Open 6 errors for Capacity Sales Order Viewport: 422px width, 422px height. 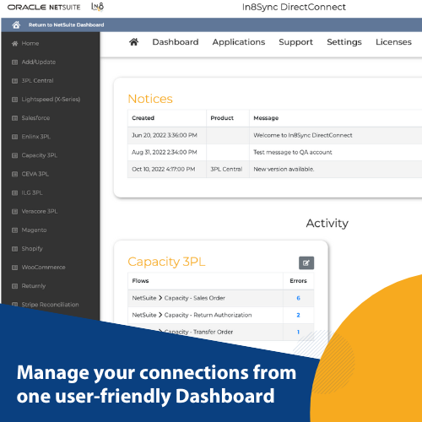298,298
